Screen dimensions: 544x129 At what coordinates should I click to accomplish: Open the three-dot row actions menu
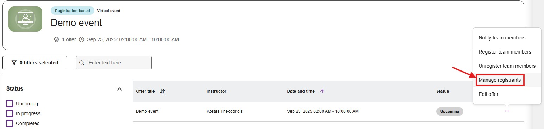coord(507,111)
